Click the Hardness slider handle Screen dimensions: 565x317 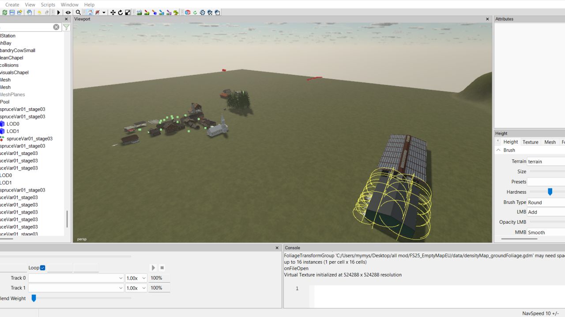click(x=550, y=192)
